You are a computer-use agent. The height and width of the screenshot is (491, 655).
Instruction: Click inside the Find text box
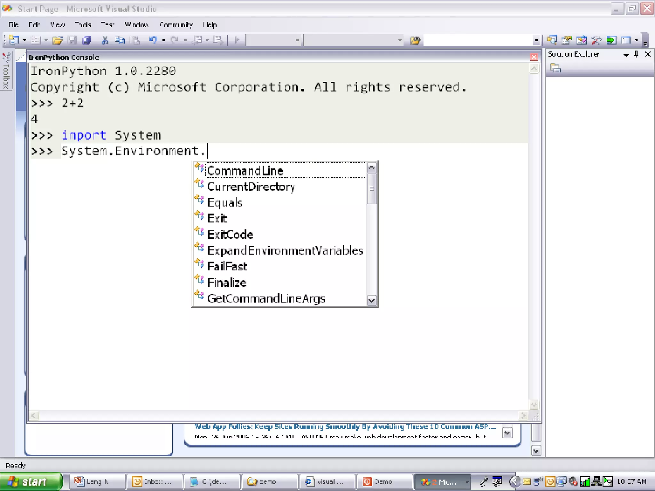tap(478, 40)
